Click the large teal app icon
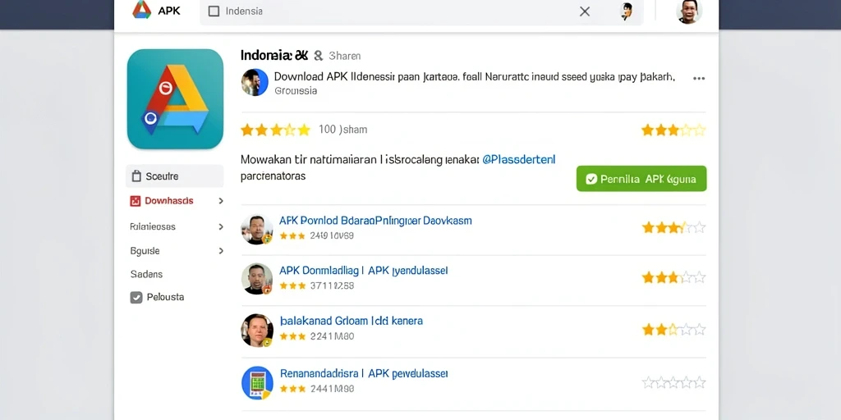The image size is (841, 420). point(175,99)
